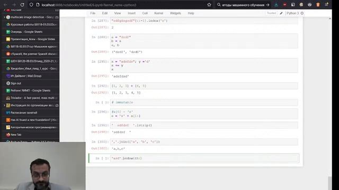Open browser downloads panel icon
The image size is (339, 190).
(276, 5)
